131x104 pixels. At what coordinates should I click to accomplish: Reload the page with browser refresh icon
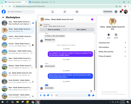pos(10,6)
